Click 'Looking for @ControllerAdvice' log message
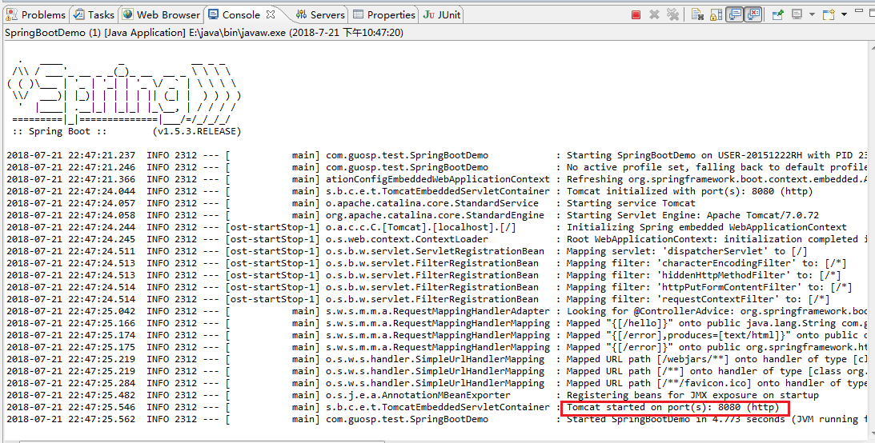Image resolution: width=875 pixels, height=443 pixels. [717, 311]
